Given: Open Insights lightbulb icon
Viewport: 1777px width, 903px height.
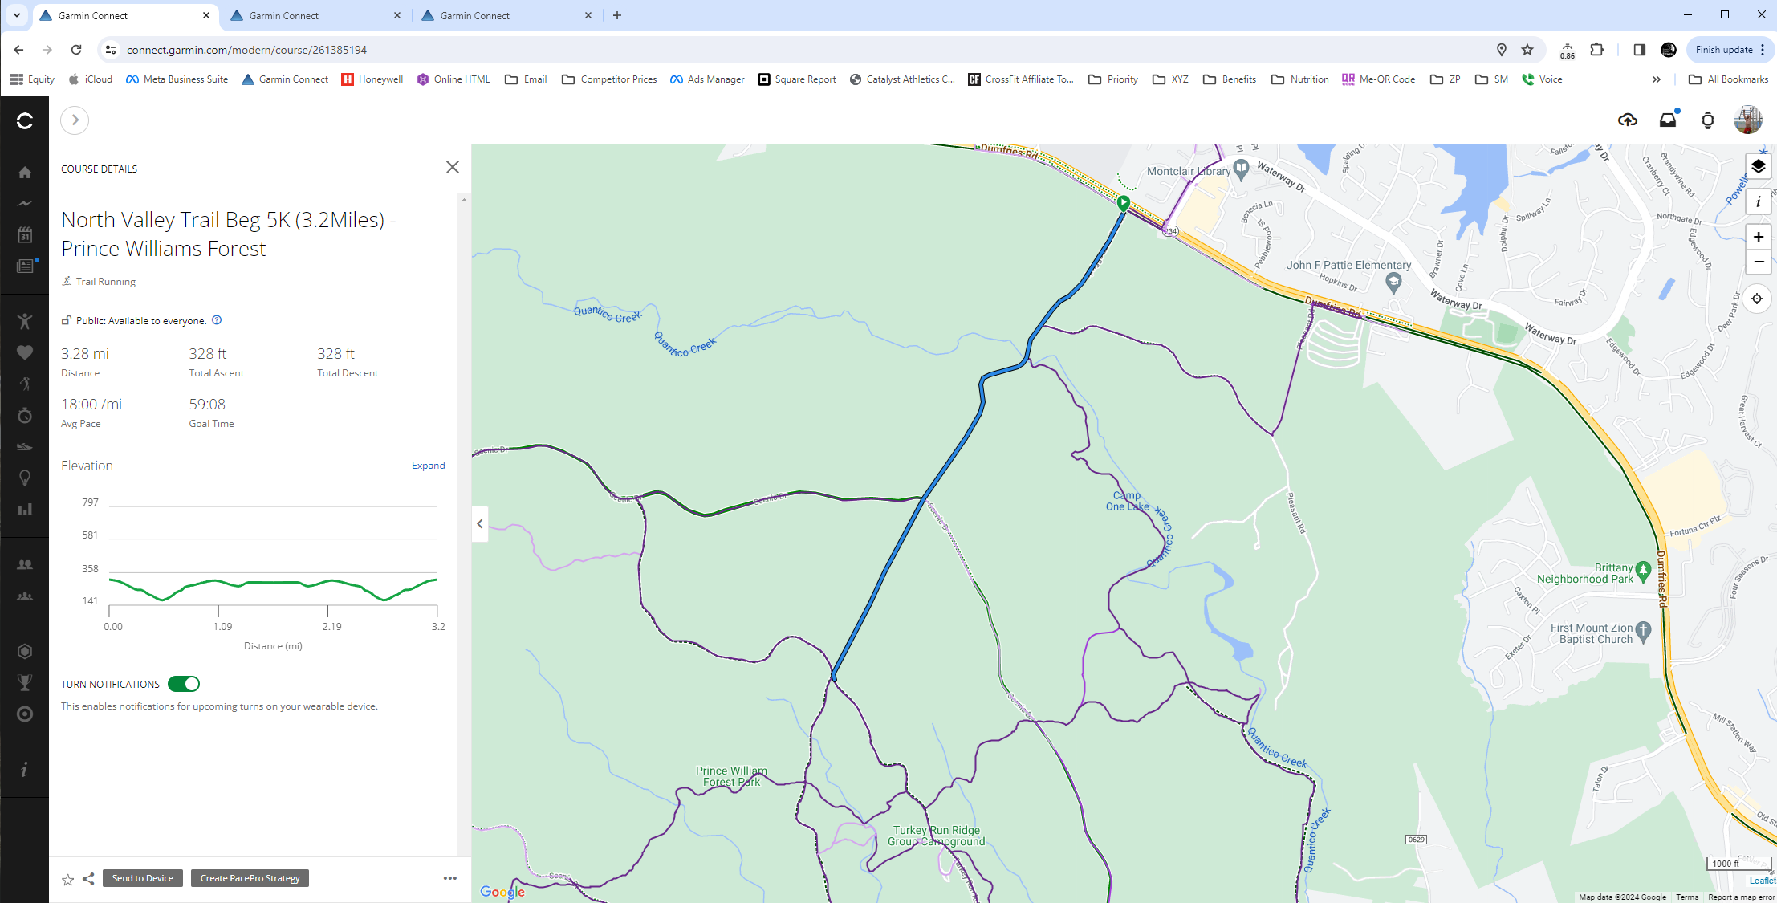Looking at the screenshot, I should (25, 478).
